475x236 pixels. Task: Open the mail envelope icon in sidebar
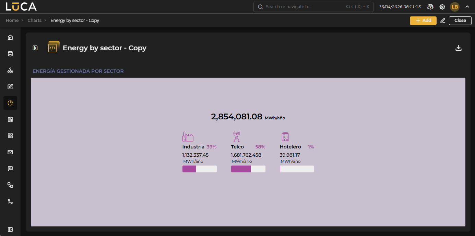click(x=10, y=152)
